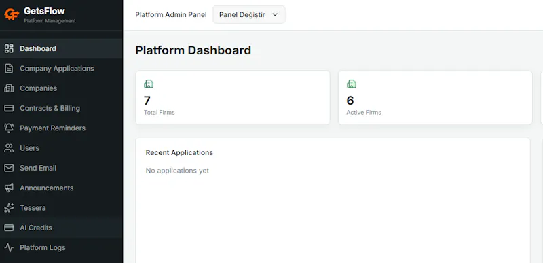Click the Users people icon

click(x=9, y=148)
